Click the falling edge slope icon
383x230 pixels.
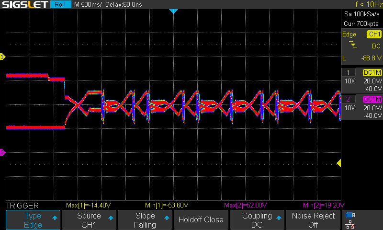click(x=353, y=45)
